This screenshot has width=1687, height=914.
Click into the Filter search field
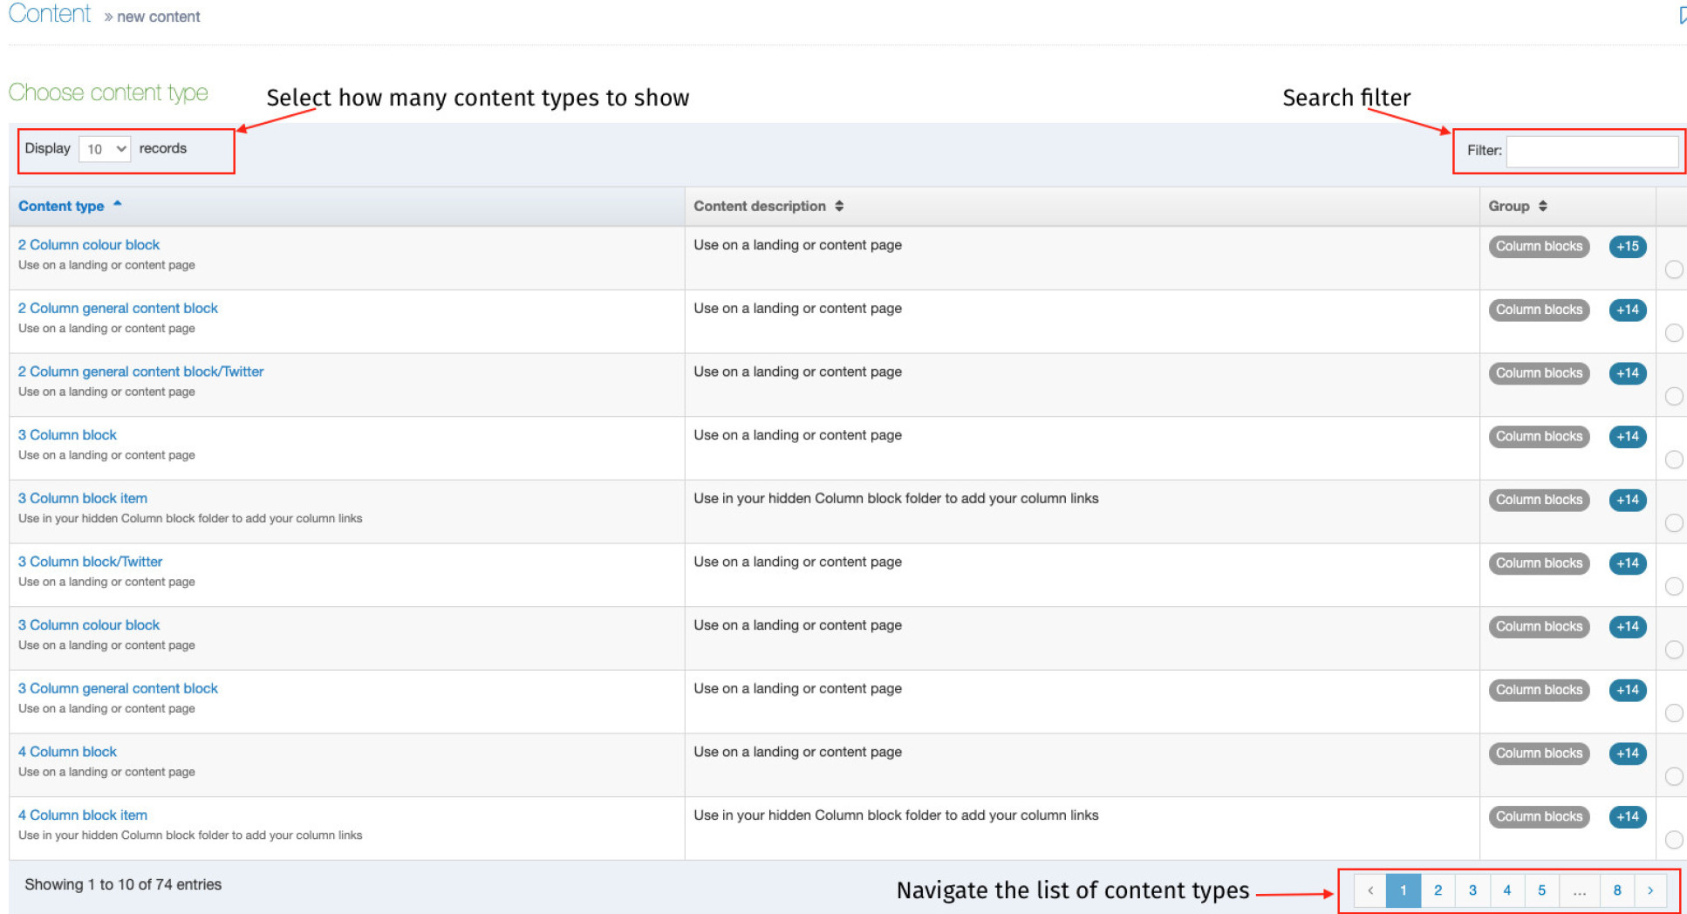(x=1591, y=151)
